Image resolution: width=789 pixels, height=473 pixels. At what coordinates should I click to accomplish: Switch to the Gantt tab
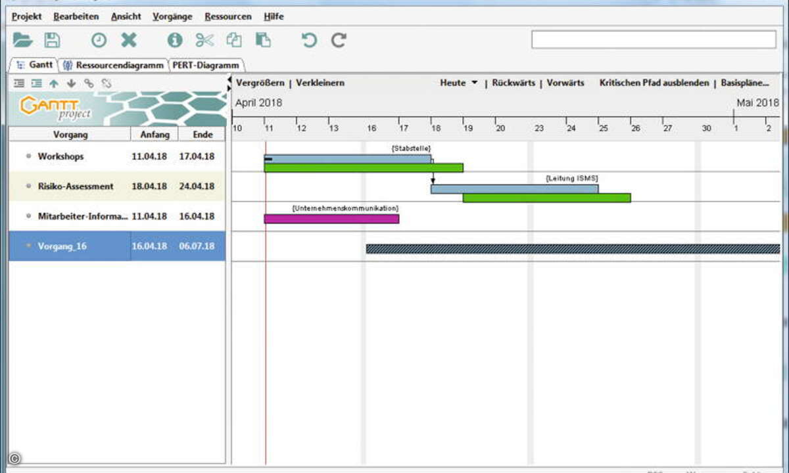click(35, 65)
